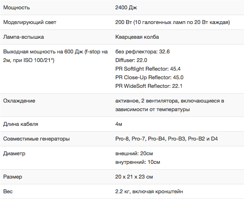This screenshot has height=199, width=244.
Task: Click the 20 x 21 x 23 см size
Action: (x=134, y=177)
